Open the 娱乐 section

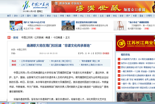pos(95,16)
